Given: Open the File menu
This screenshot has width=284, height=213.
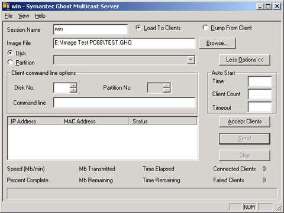Looking at the screenshot, I should (8, 16).
